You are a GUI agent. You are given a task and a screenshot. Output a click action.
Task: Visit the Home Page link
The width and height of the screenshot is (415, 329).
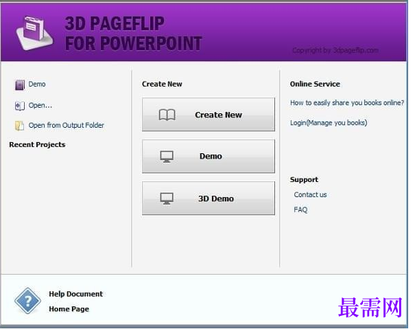(69, 309)
